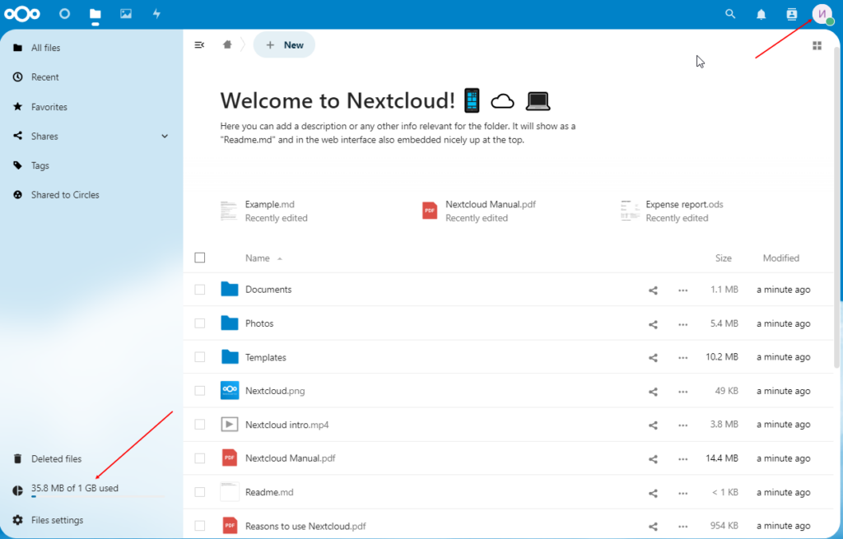This screenshot has width=843, height=539.
Task: Click share icon for Readme.md
Action: (x=653, y=493)
